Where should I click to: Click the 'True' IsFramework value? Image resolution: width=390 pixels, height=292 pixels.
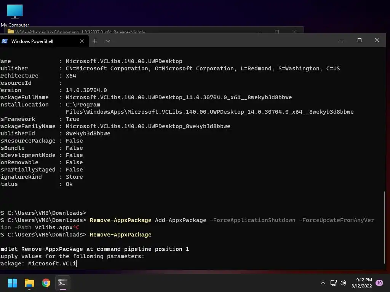click(x=72, y=119)
